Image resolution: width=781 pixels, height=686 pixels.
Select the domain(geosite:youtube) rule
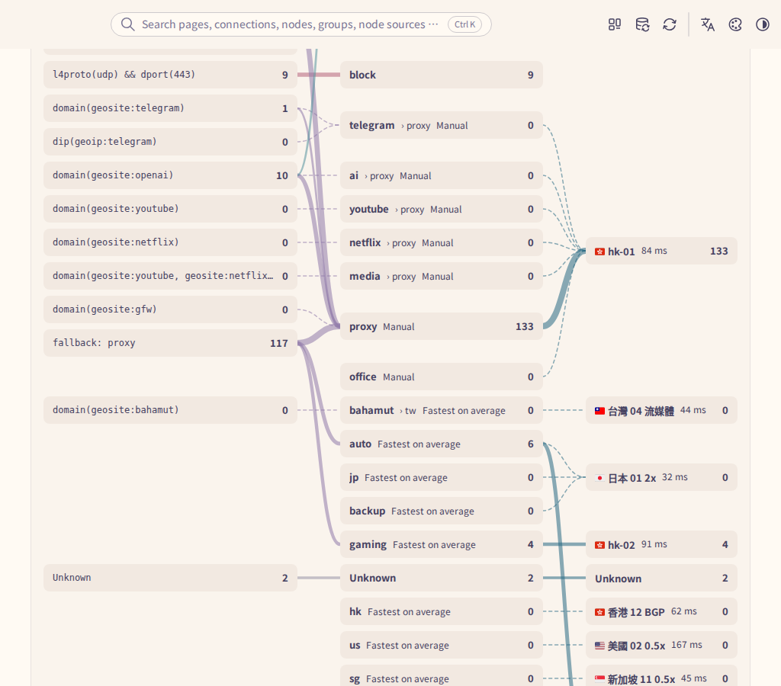coord(170,209)
